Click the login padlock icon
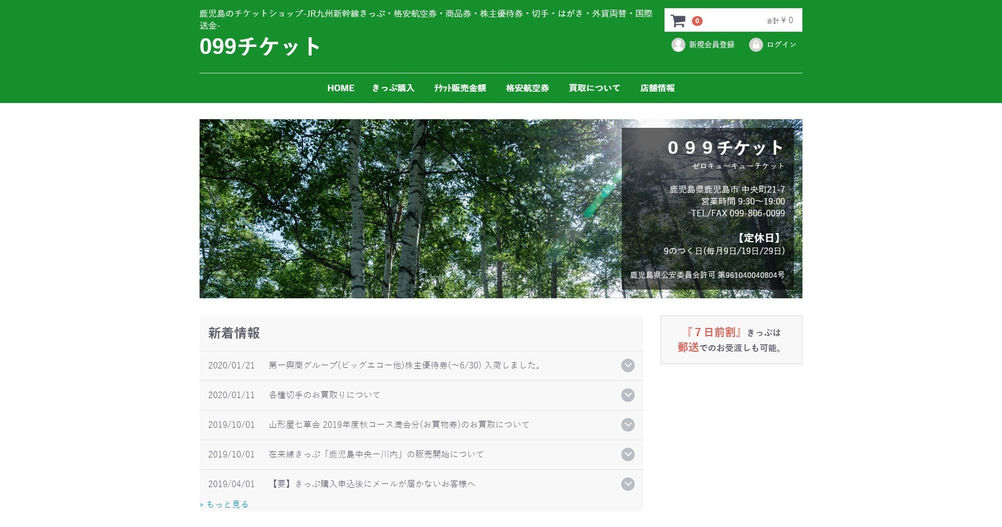This screenshot has width=1002, height=527. point(756,45)
